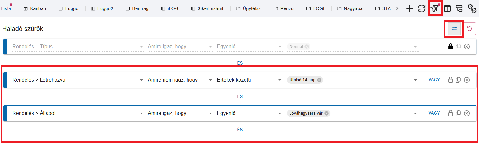The width and height of the screenshot is (479, 147).
Task: Toggle the filter funnel icon
Action: coord(435,8)
